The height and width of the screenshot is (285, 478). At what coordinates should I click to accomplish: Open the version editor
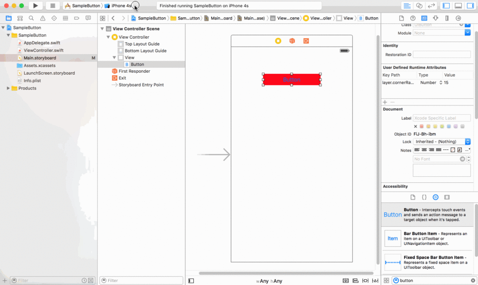[431, 6]
